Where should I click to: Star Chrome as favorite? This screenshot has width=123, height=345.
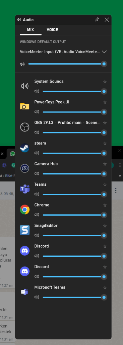(105, 205)
